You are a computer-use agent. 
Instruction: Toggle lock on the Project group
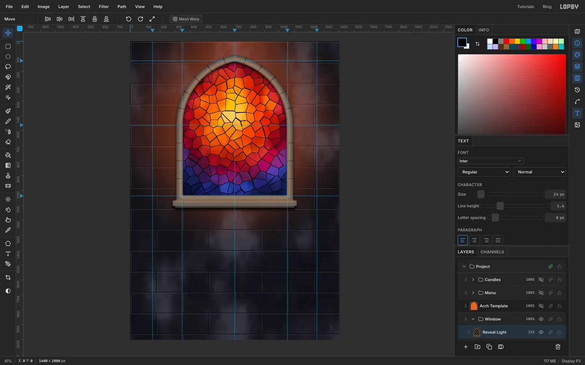559,266
